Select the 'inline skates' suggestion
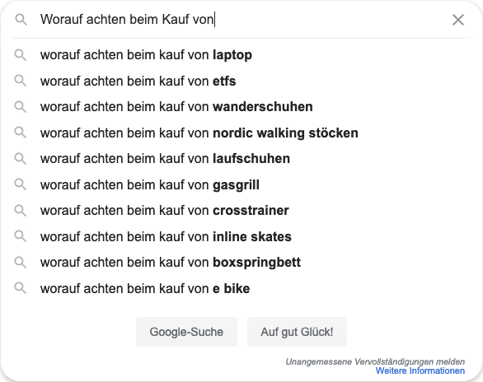 point(239,236)
